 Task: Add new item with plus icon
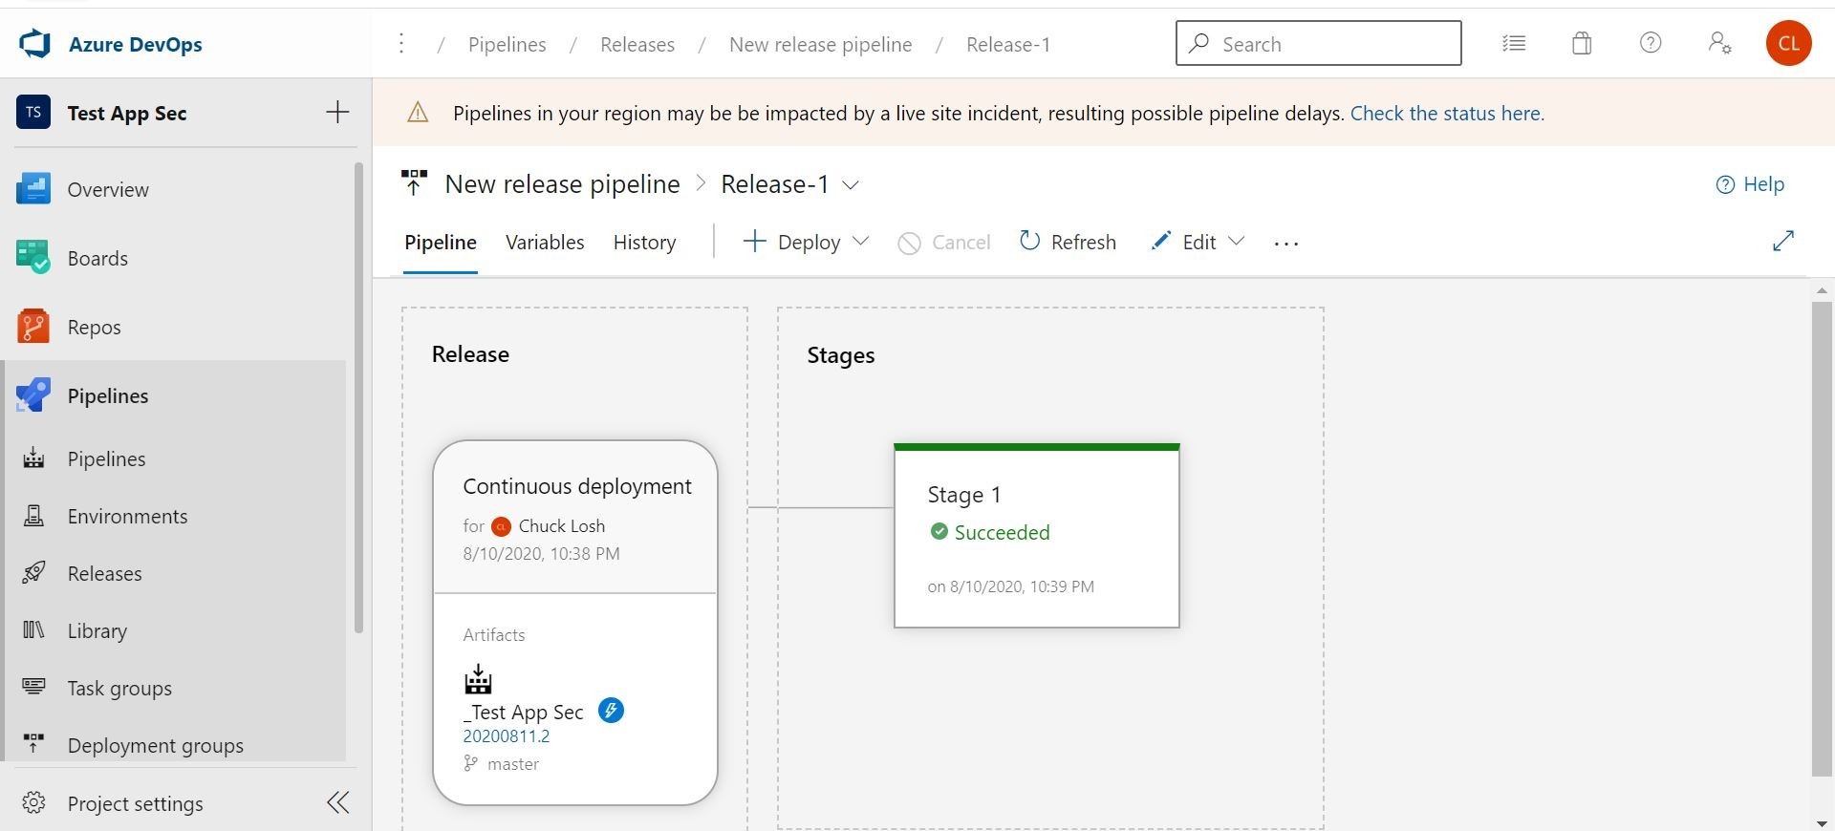pos(337,113)
